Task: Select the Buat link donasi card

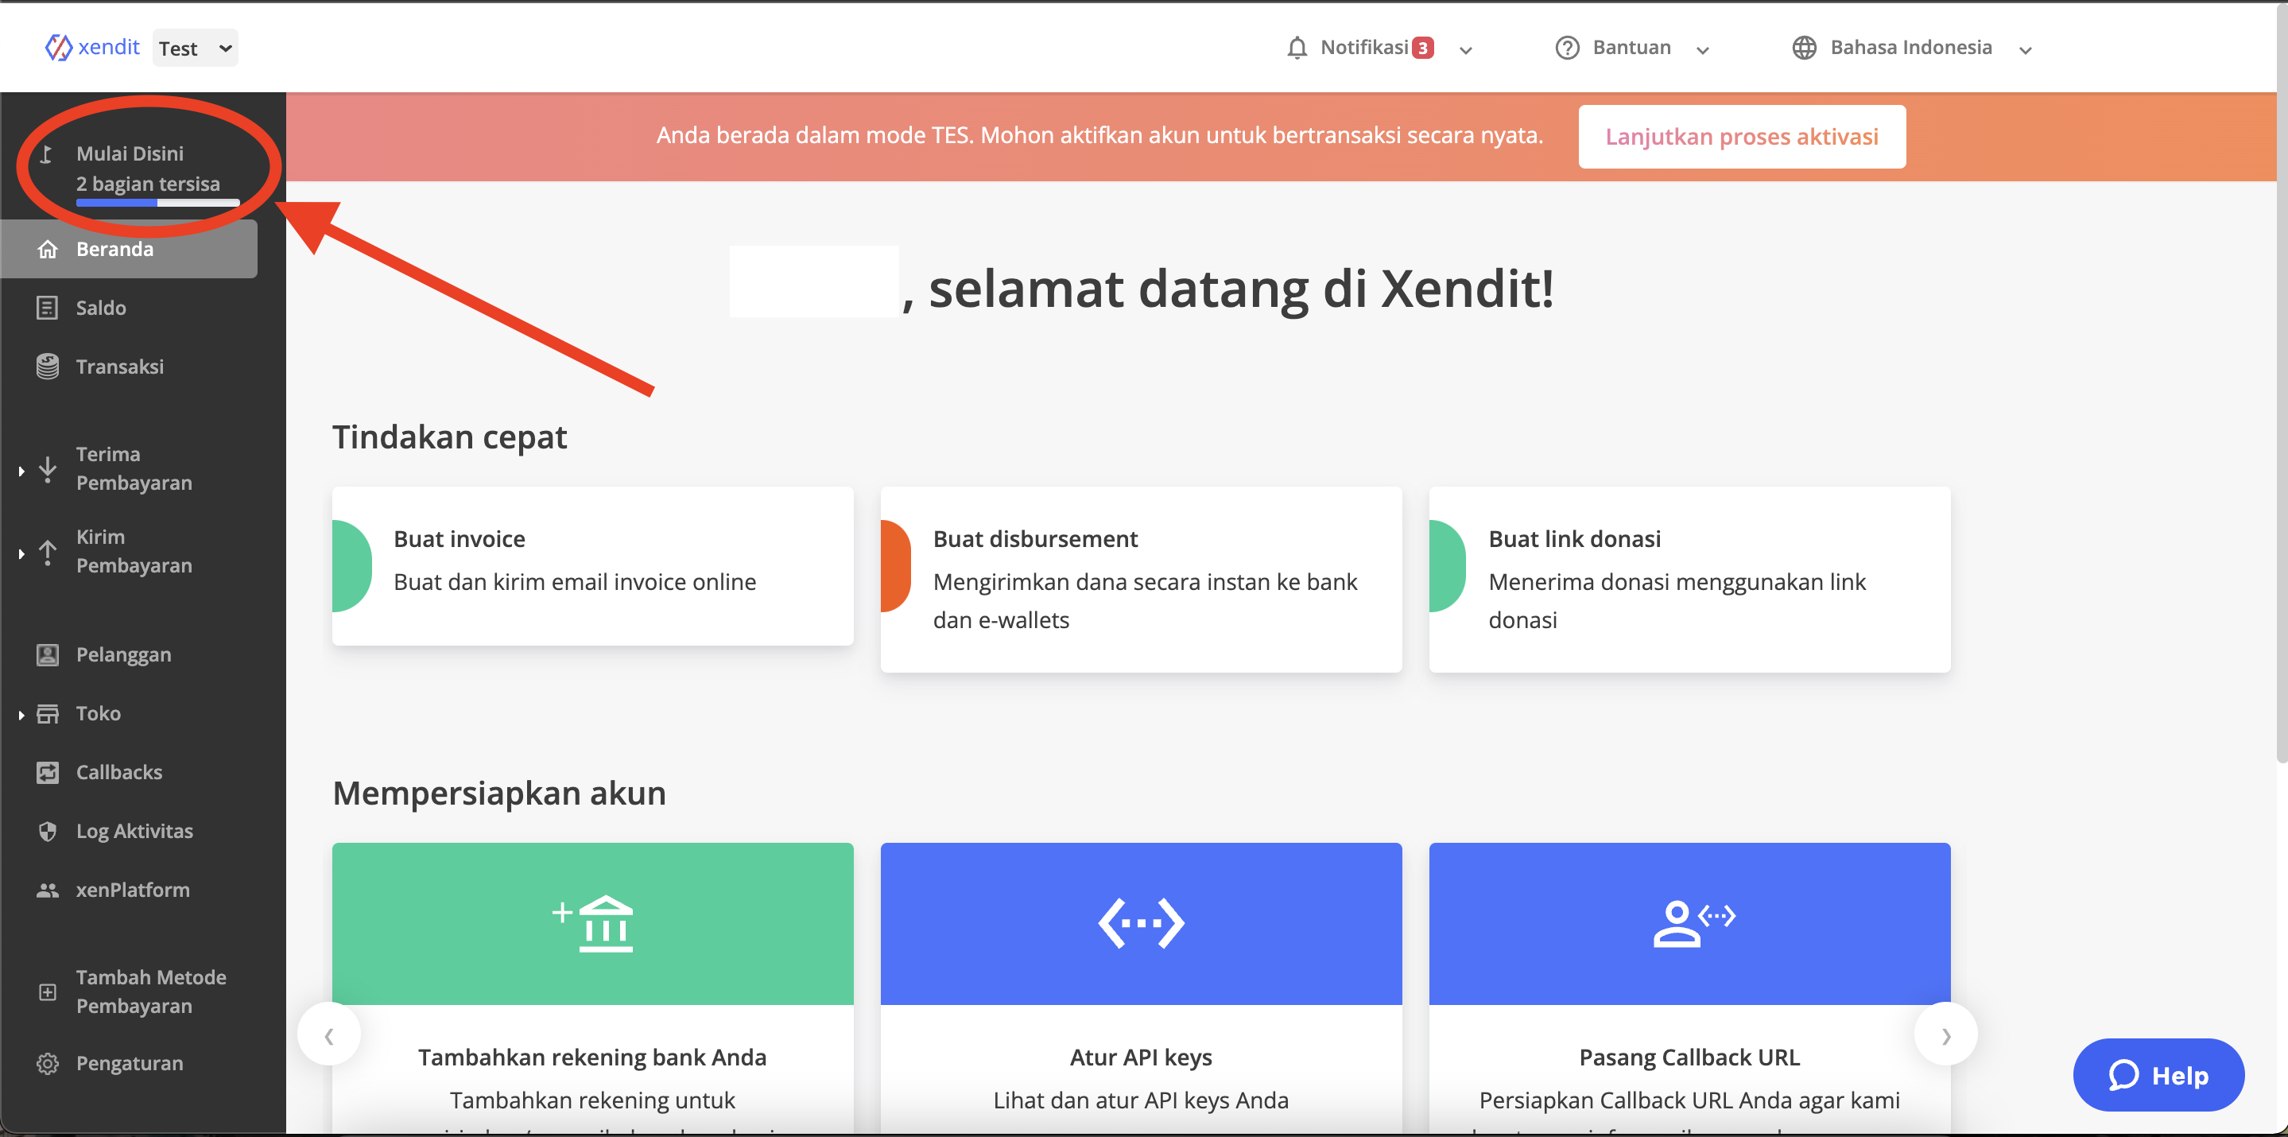Action: click(x=1689, y=579)
